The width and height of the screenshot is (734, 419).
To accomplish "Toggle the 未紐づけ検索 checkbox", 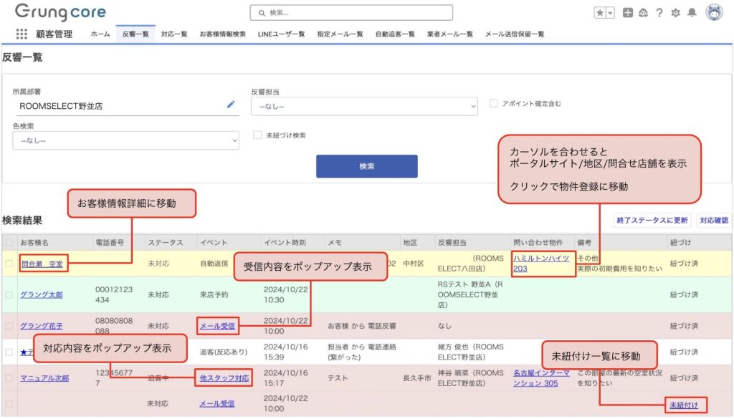I will 258,135.
